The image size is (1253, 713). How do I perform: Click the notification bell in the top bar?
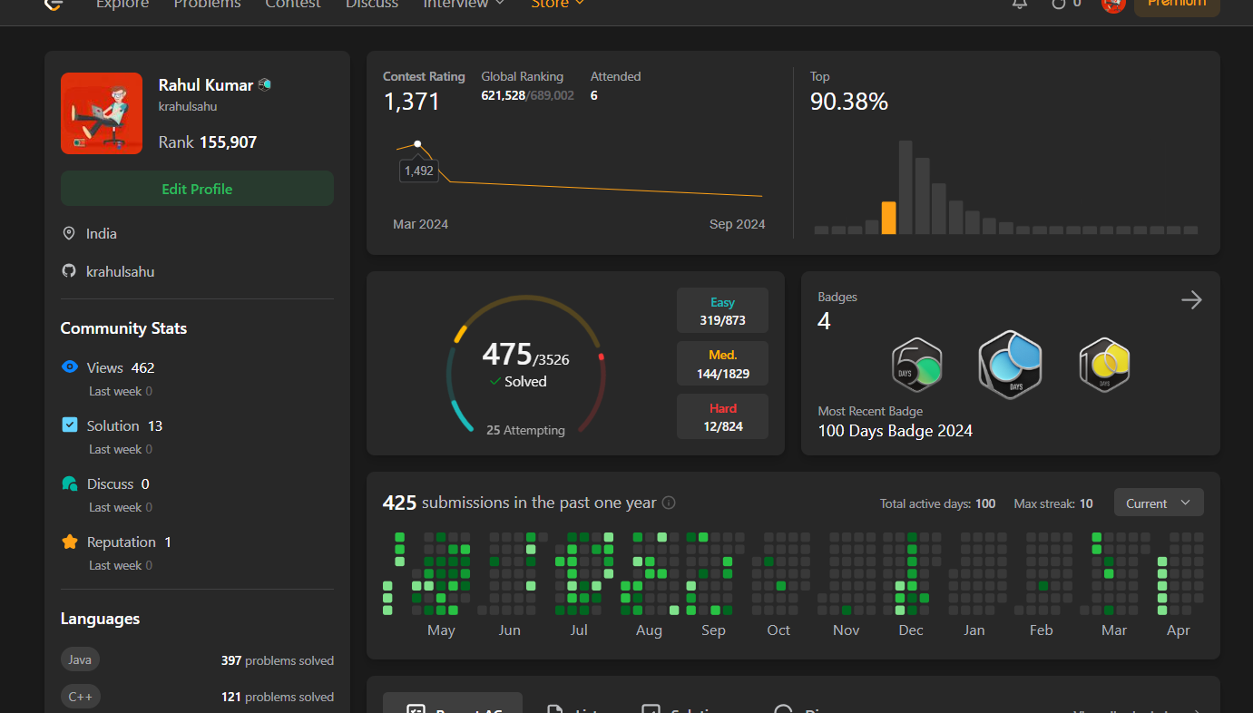(x=1020, y=4)
